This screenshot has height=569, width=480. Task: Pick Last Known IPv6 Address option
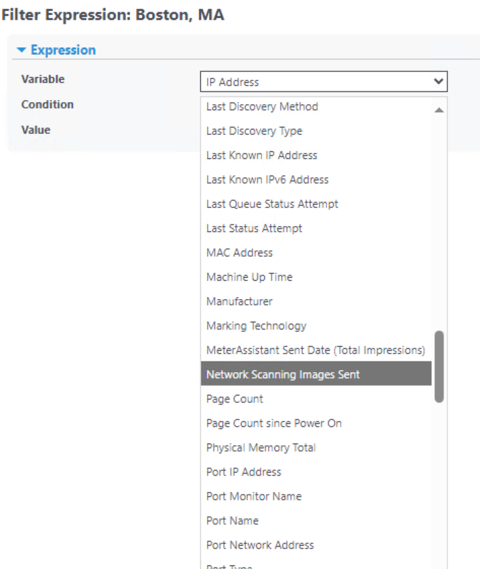[267, 180]
